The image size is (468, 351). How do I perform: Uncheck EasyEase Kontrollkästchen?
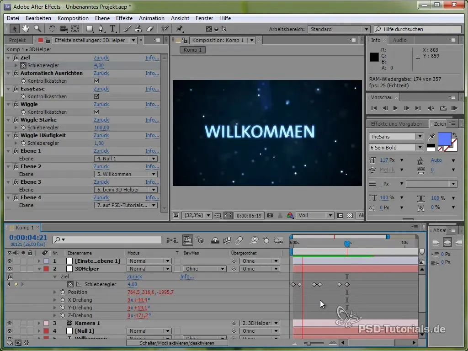click(x=96, y=96)
